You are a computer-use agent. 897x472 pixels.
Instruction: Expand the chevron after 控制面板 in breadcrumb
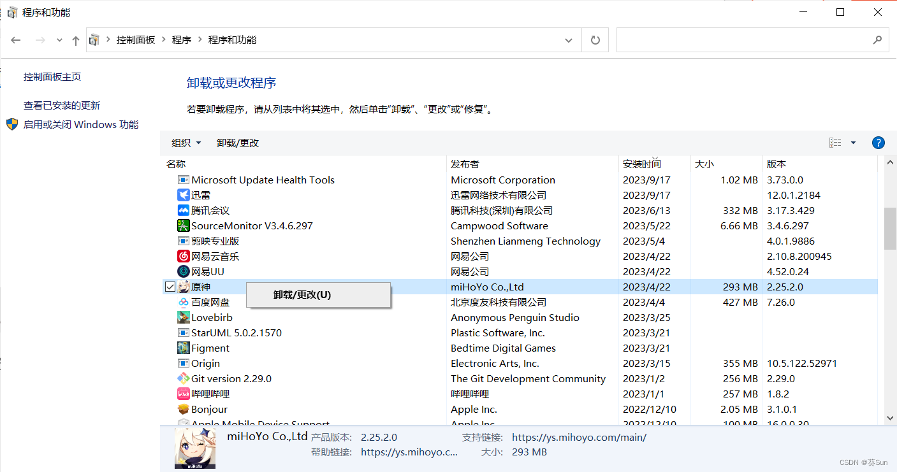click(x=163, y=40)
